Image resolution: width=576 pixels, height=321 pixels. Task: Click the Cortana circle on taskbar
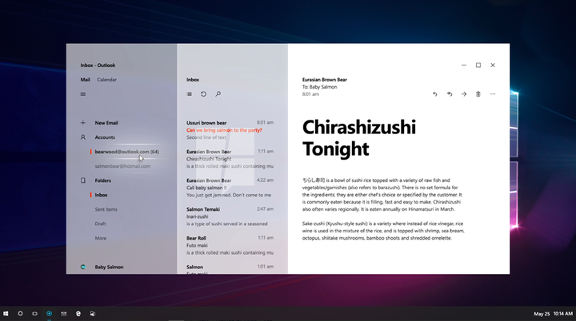pyautogui.click(x=20, y=314)
